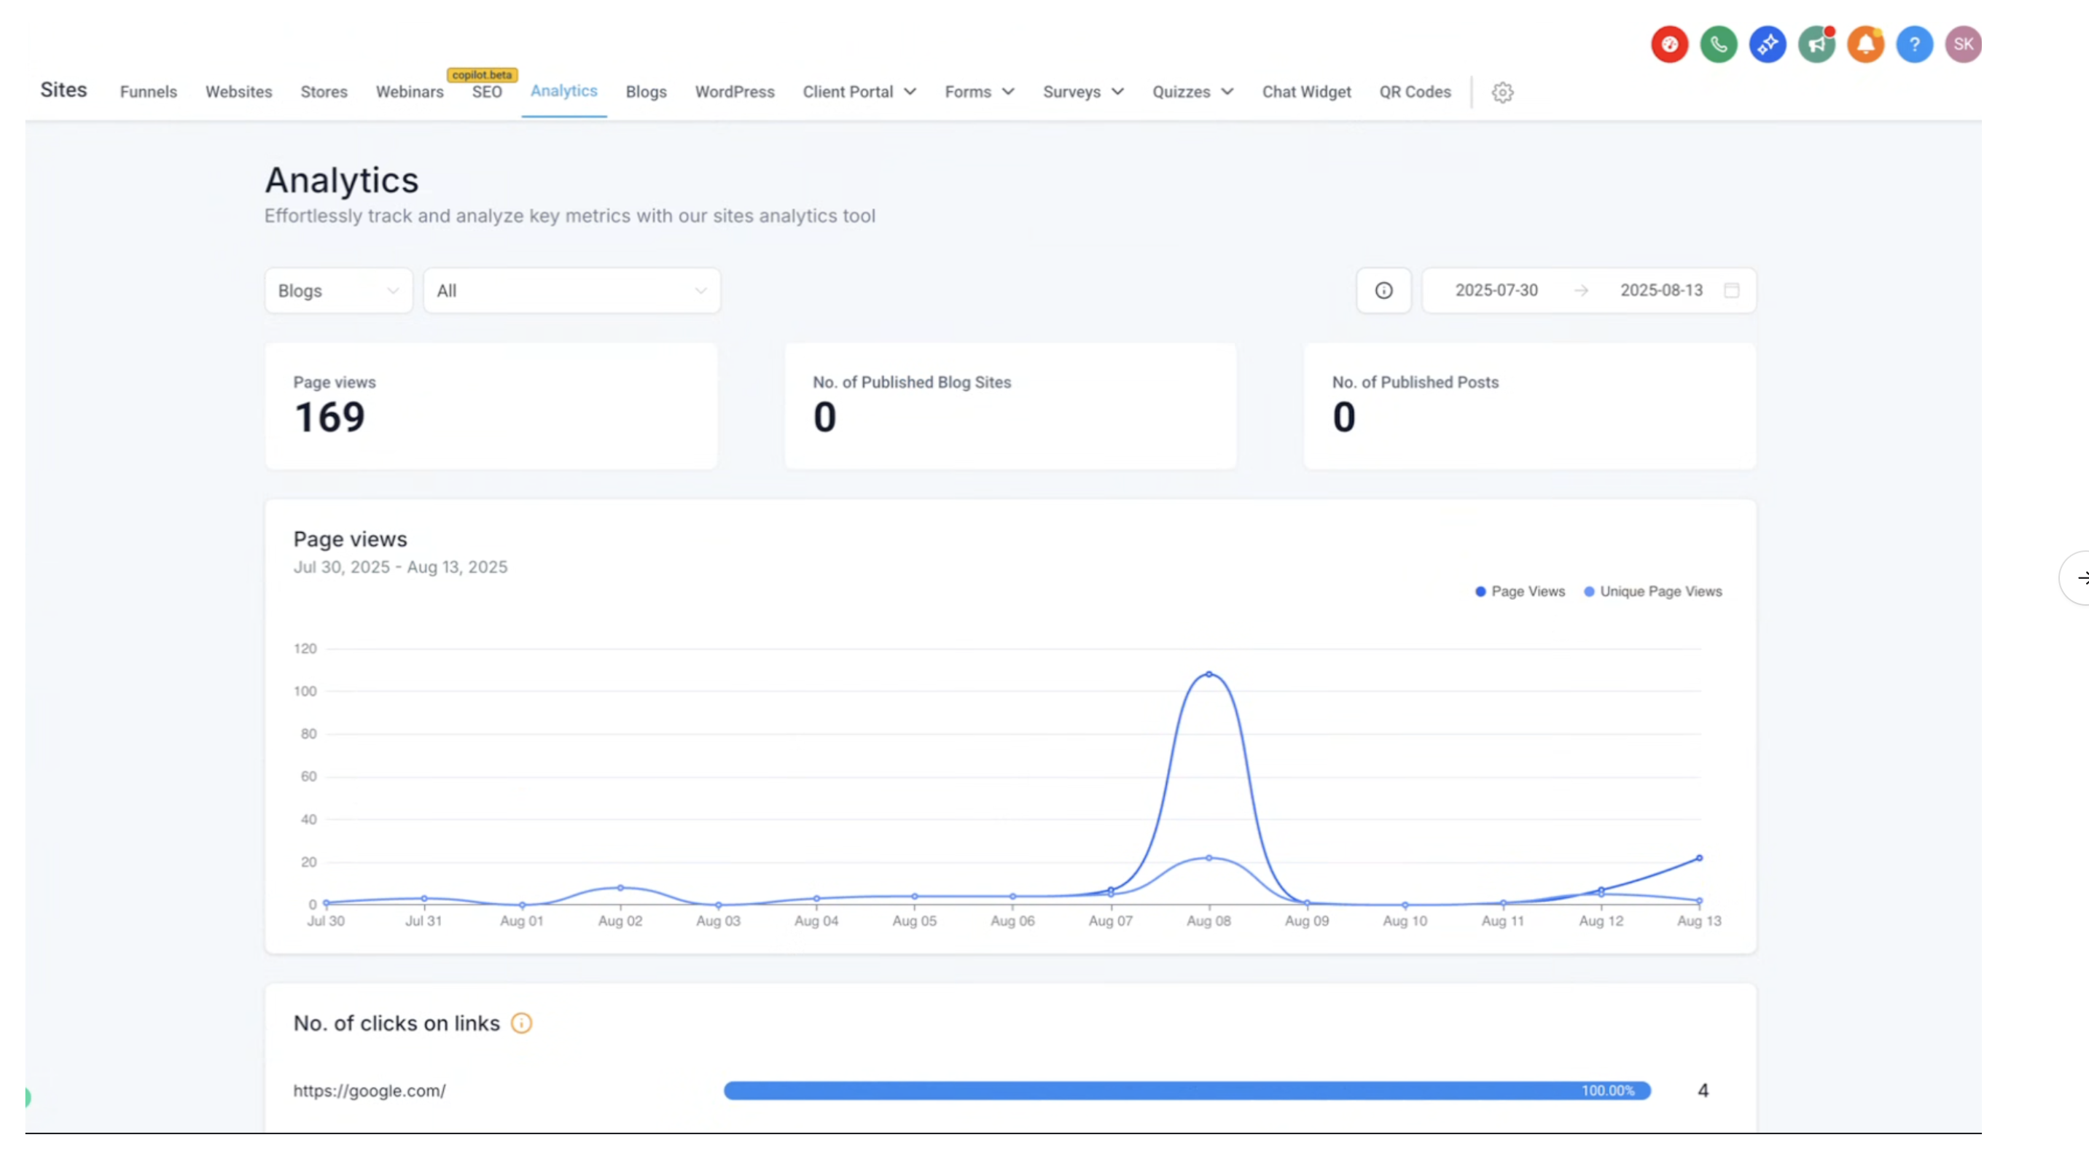Toggle Page Views series in chart legend
The image size is (2089, 1159).
coord(1520,591)
